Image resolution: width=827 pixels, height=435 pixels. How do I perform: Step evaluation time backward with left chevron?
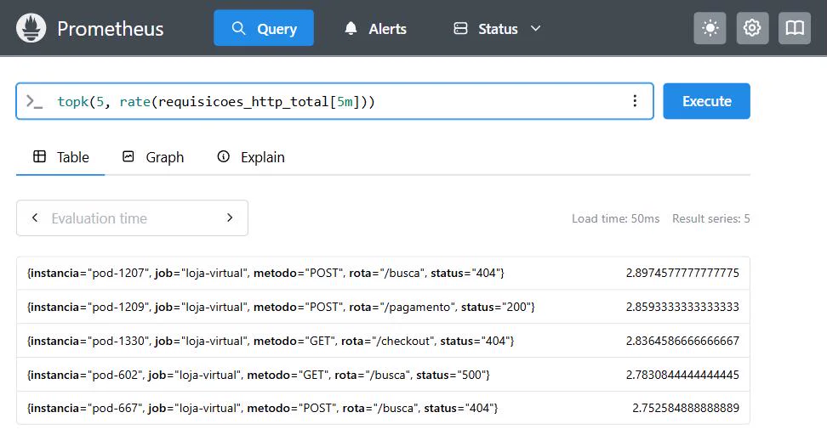click(x=35, y=218)
